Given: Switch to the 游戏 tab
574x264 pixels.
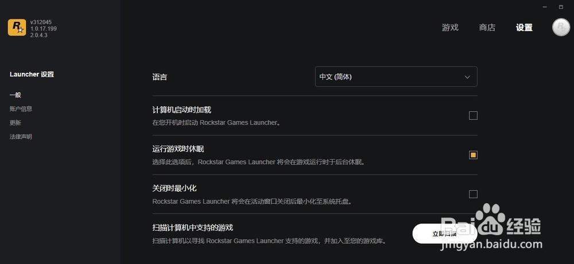Looking at the screenshot, I should click(x=450, y=28).
